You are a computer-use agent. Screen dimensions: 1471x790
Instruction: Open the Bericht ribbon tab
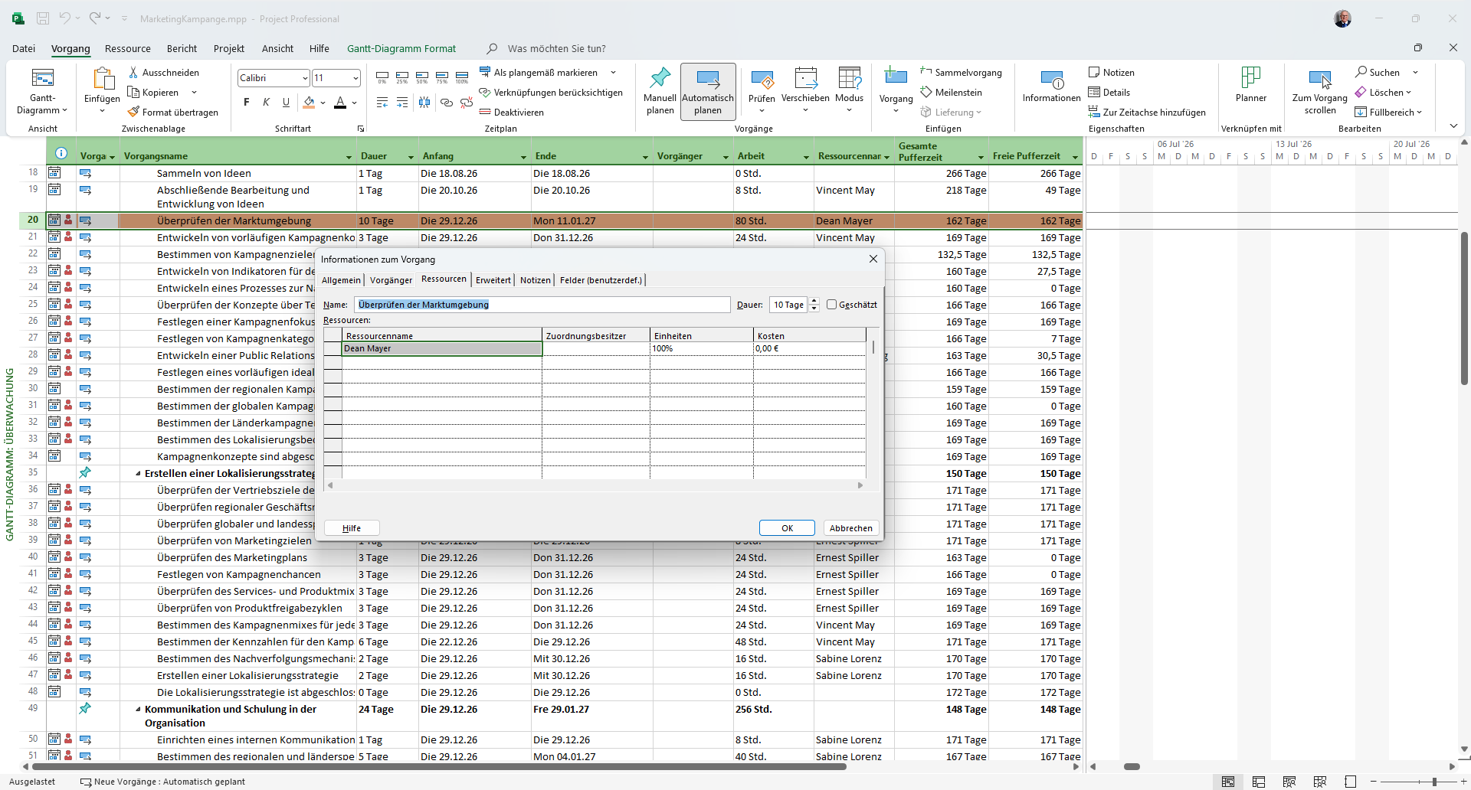(x=182, y=48)
